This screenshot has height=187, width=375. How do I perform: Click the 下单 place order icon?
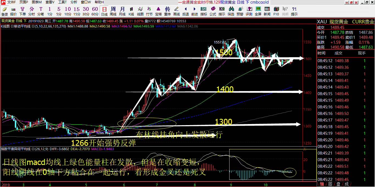click(x=23, y=11)
